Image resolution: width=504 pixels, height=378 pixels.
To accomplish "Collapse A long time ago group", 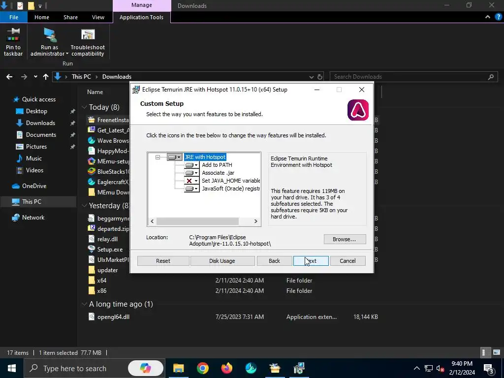I will coord(84,304).
